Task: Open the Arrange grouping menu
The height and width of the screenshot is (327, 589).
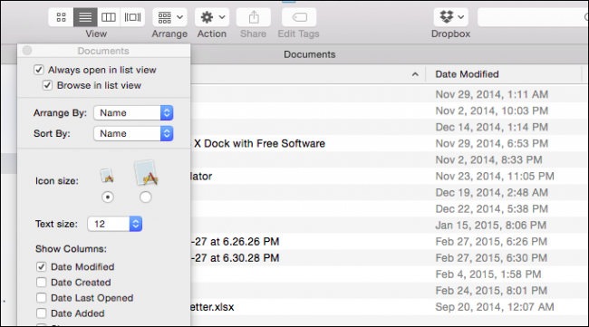Action: click(169, 17)
